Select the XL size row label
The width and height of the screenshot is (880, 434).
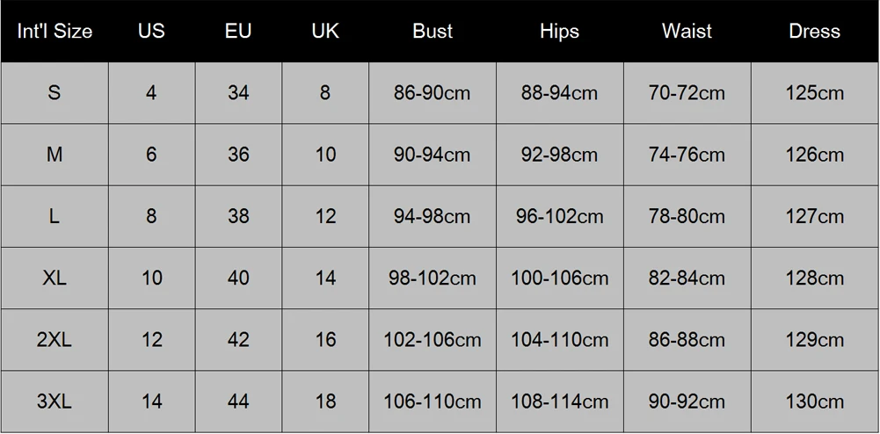[55, 278]
